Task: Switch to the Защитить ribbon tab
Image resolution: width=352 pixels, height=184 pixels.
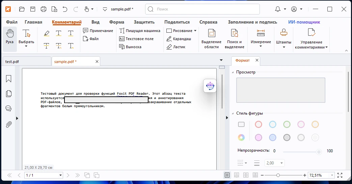Action: [x=144, y=22]
